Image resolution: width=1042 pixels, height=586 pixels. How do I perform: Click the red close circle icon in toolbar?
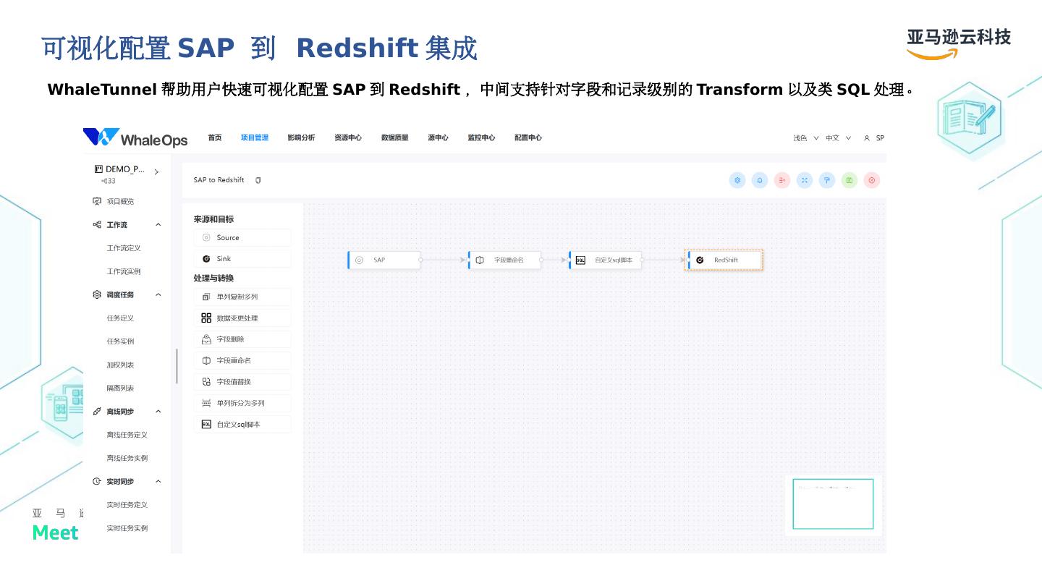[x=872, y=180]
